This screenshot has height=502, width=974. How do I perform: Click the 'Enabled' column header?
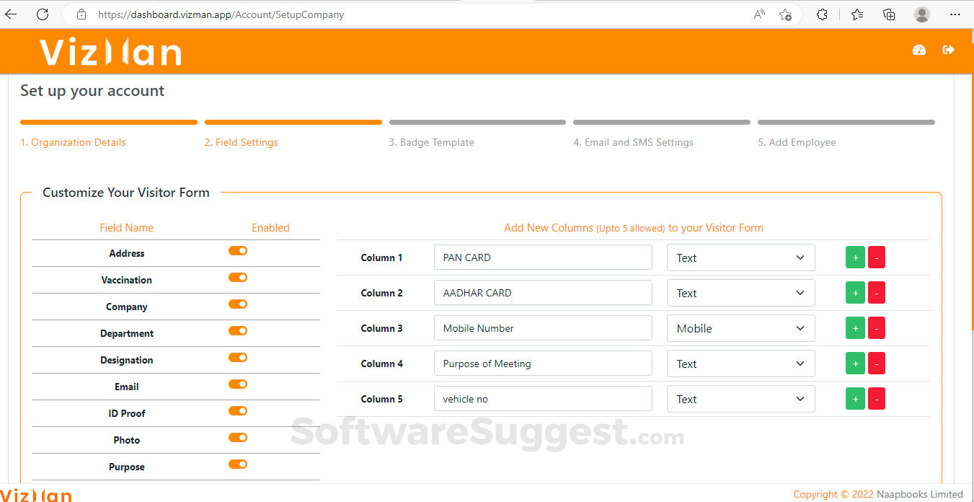(270, 228)
